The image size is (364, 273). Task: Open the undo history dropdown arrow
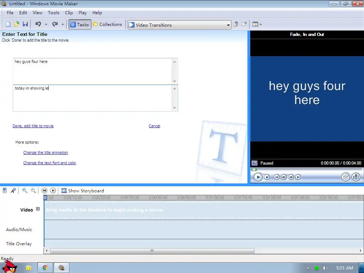46,25
